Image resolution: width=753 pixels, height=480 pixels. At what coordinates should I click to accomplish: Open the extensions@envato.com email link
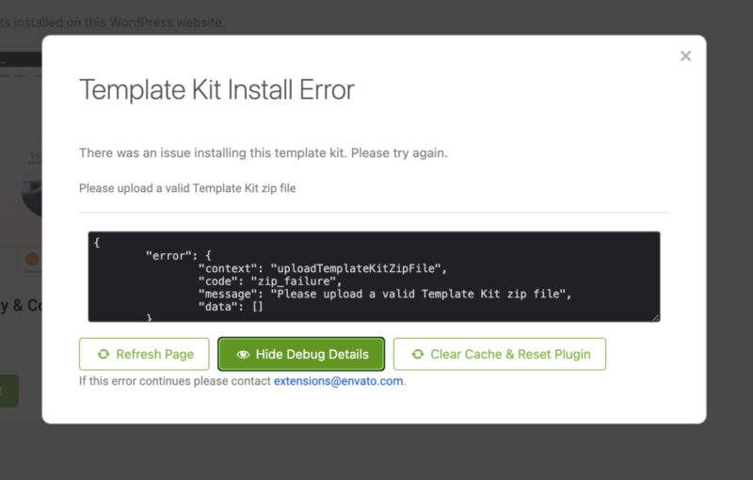click(x=338, y=381)
